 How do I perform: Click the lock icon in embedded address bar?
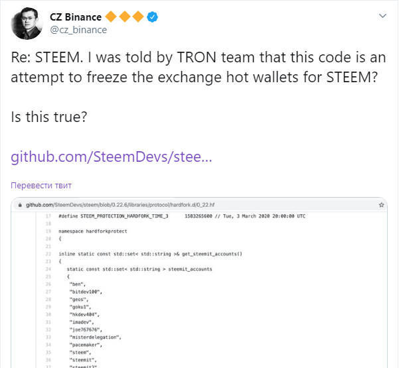coord(19,206)
